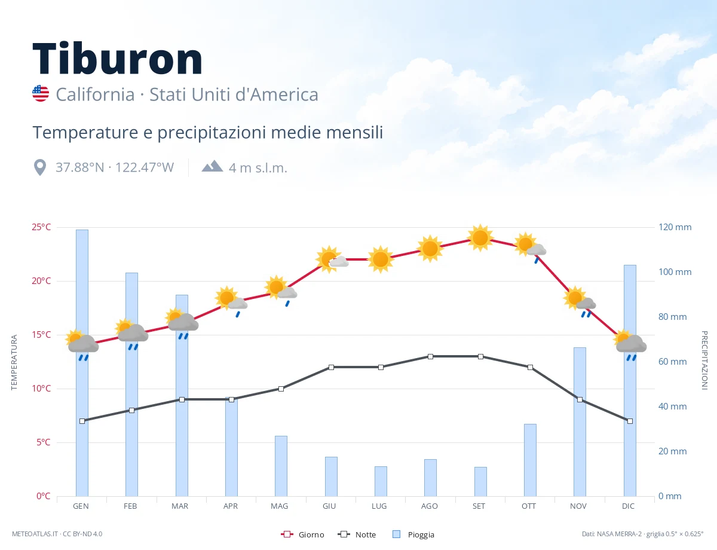Click the AGO night temperature marker

[x=430, y=356]
